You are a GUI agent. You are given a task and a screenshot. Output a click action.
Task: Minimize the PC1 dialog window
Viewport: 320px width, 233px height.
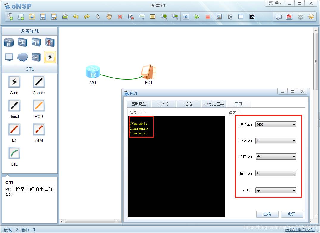tap(282, 92)
